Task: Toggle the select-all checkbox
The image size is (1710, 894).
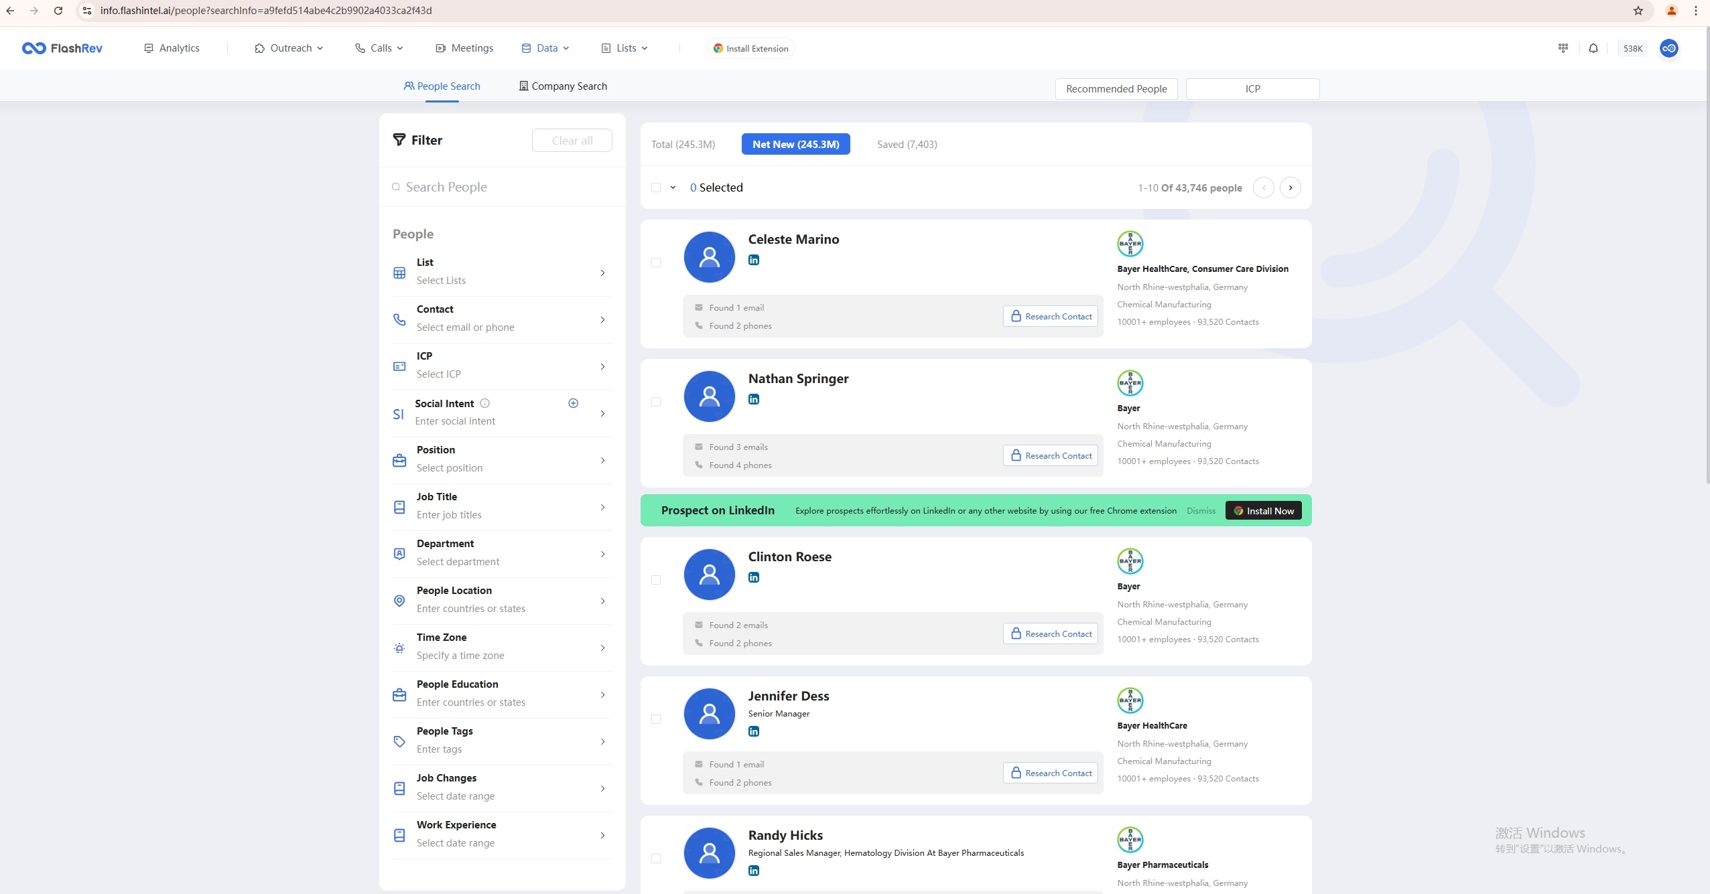Action: pyautogui.click(x=656, y=188)
